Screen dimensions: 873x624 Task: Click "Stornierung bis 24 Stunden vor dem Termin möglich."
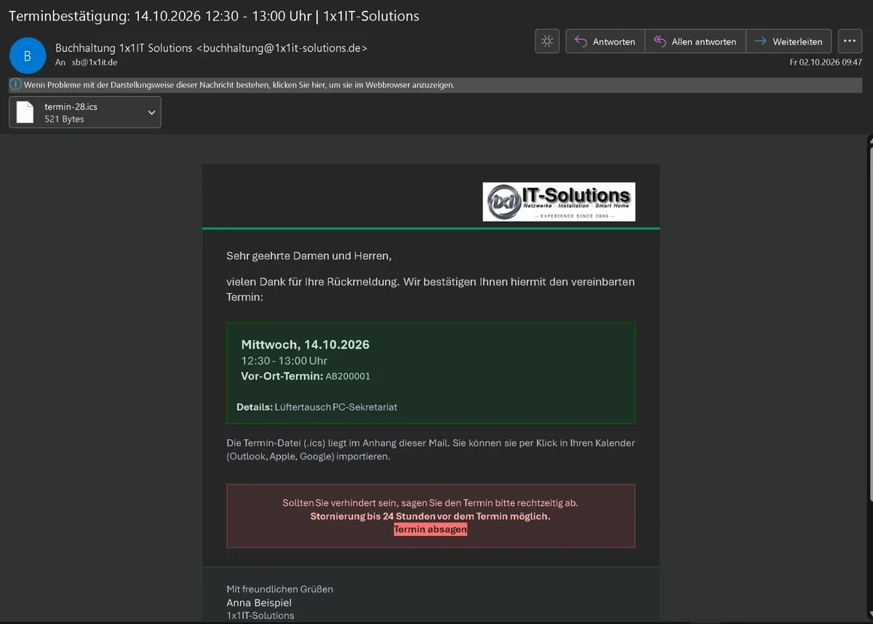pyautogui.click(x=431, y=516)
